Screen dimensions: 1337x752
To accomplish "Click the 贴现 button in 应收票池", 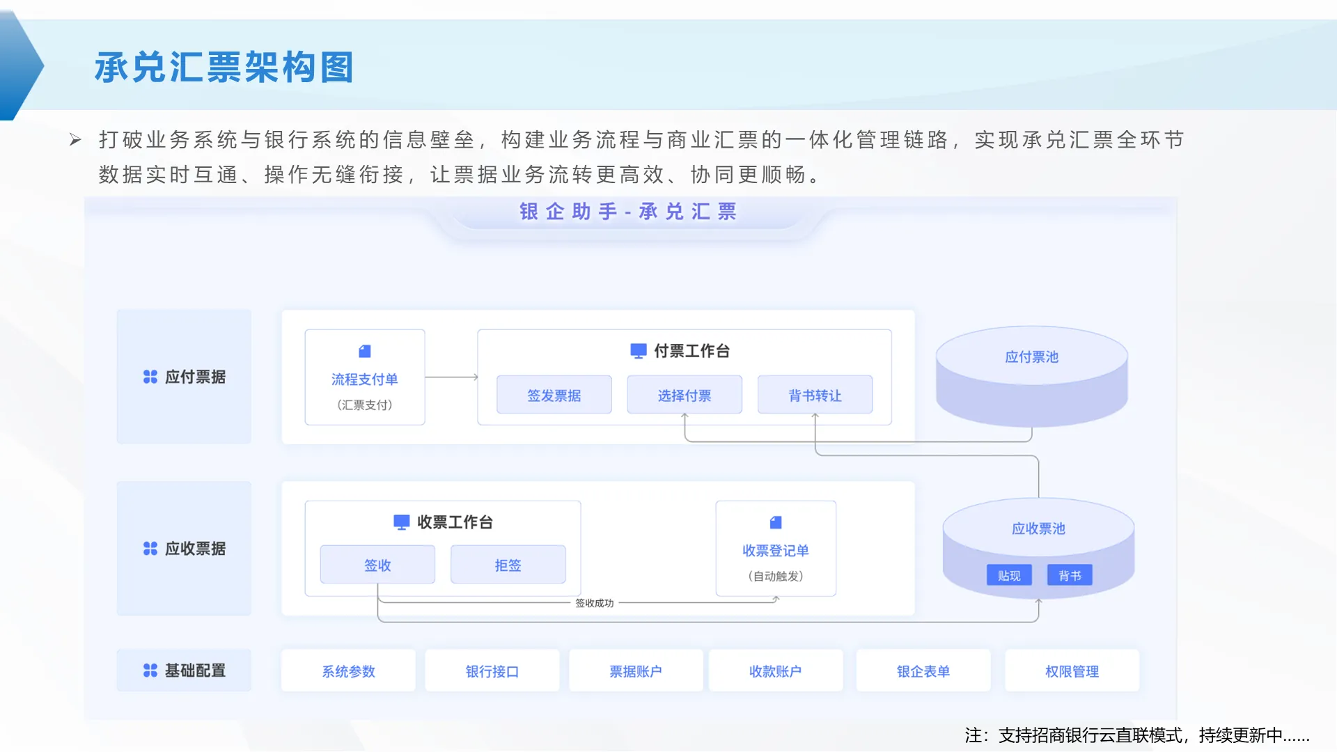I will (x=1009, y=575).
